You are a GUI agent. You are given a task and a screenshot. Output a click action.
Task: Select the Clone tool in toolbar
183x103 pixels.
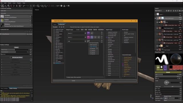(17, 6)
